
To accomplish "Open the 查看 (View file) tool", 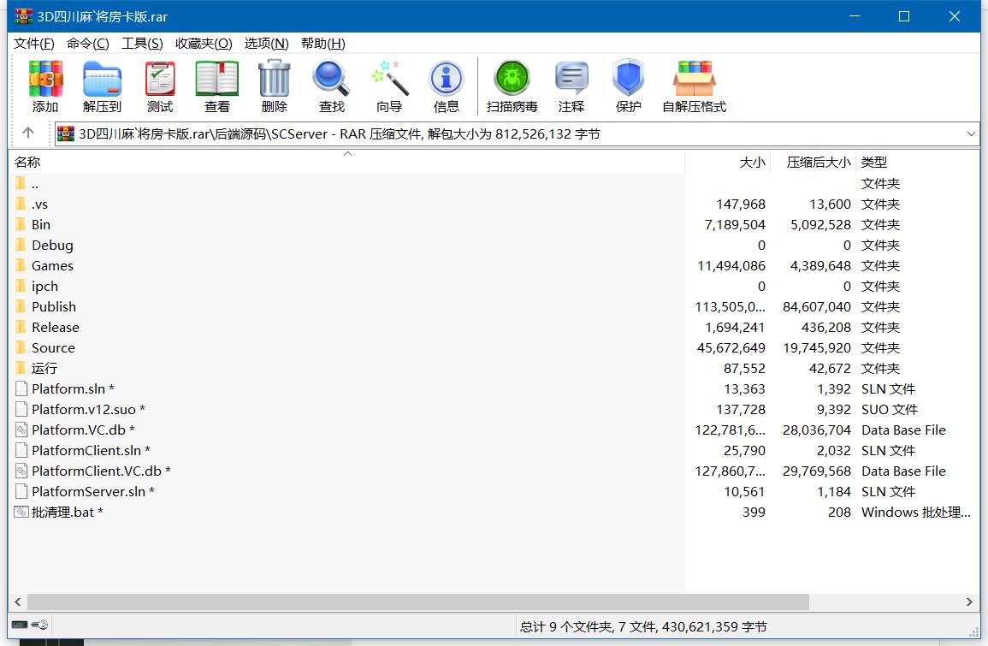I will pyautogui.click(x=216, y=85).
